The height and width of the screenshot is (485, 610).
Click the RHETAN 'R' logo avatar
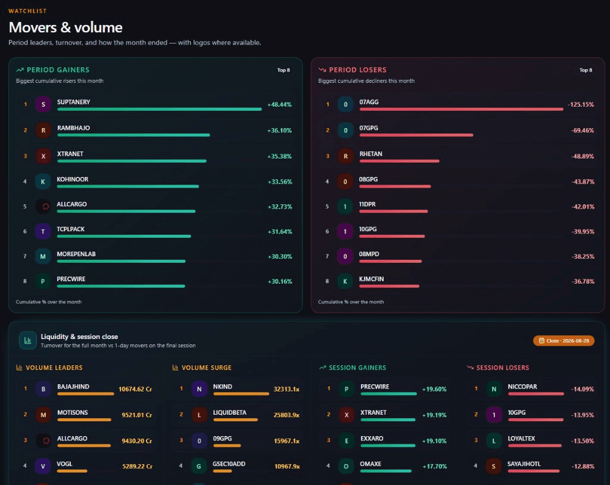346,156
